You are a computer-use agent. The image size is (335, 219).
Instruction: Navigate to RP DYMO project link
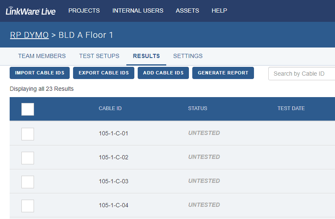coord(29,35)
